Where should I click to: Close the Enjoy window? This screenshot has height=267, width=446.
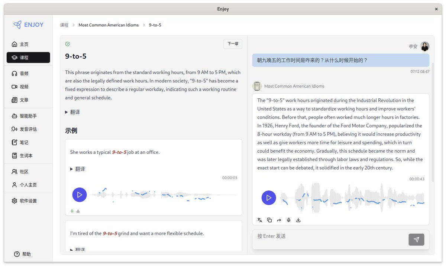436,9
